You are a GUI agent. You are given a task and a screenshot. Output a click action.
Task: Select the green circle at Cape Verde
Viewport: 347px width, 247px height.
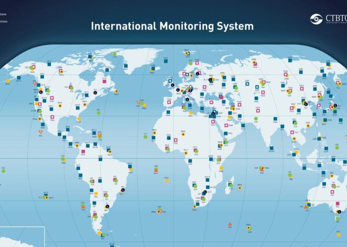click(146, 137)
